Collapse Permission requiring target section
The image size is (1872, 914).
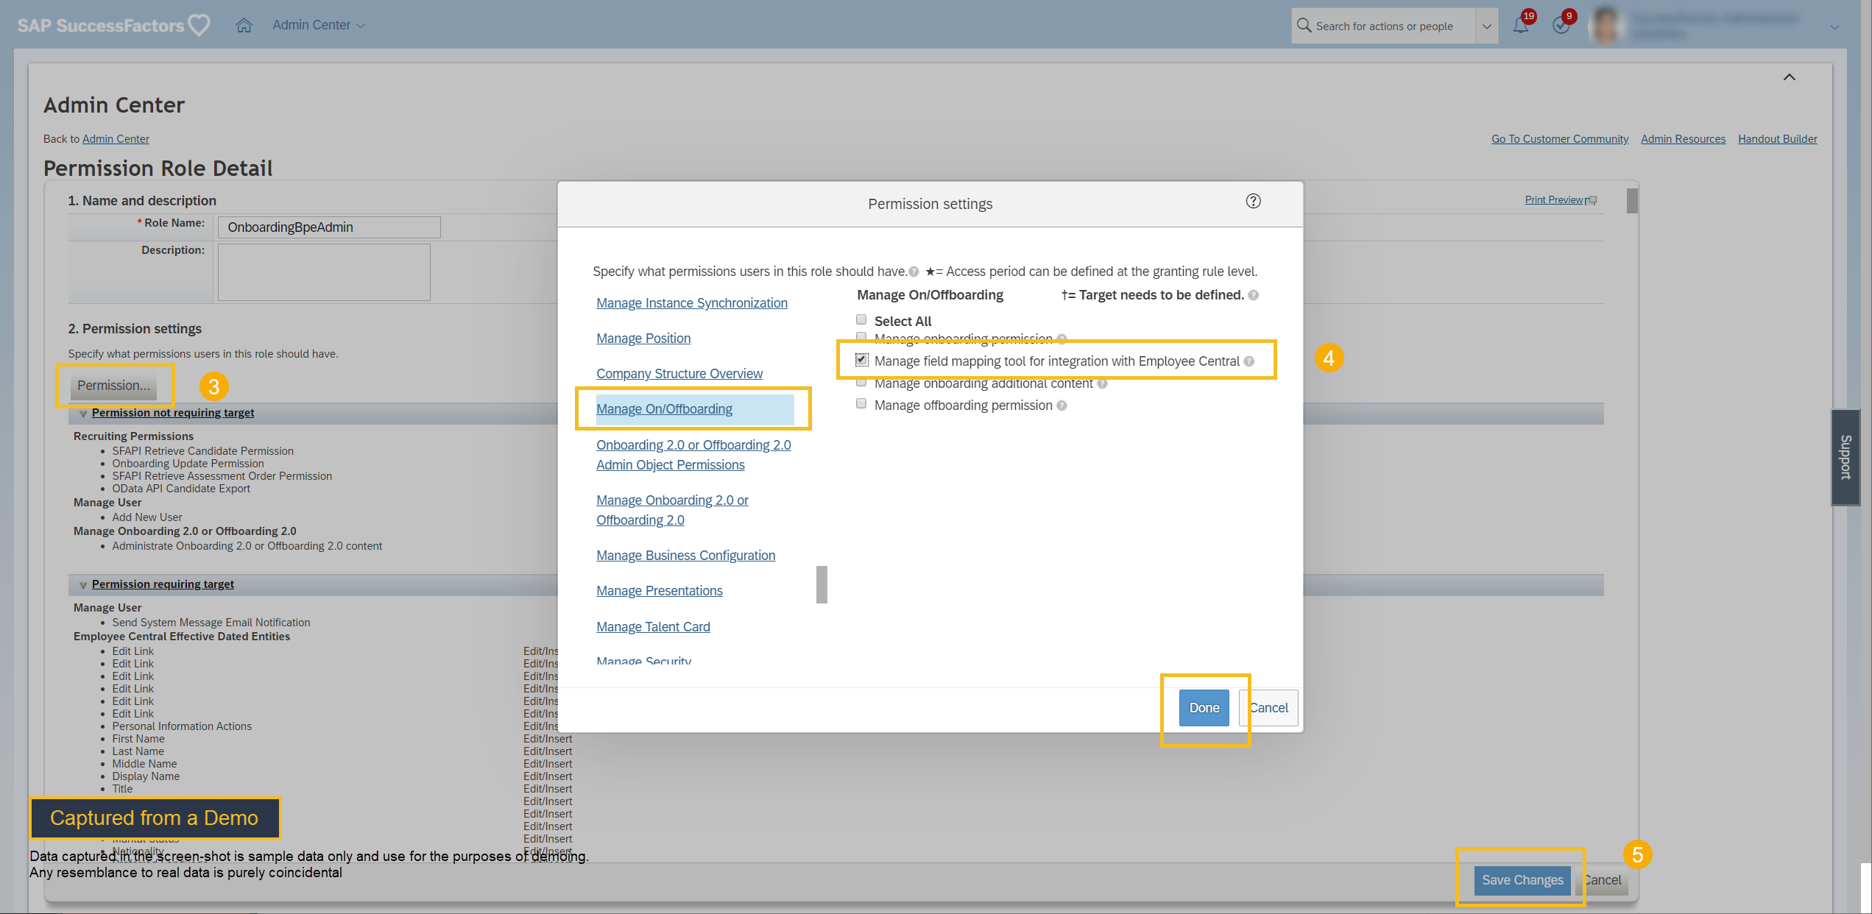tap(83, 585)
